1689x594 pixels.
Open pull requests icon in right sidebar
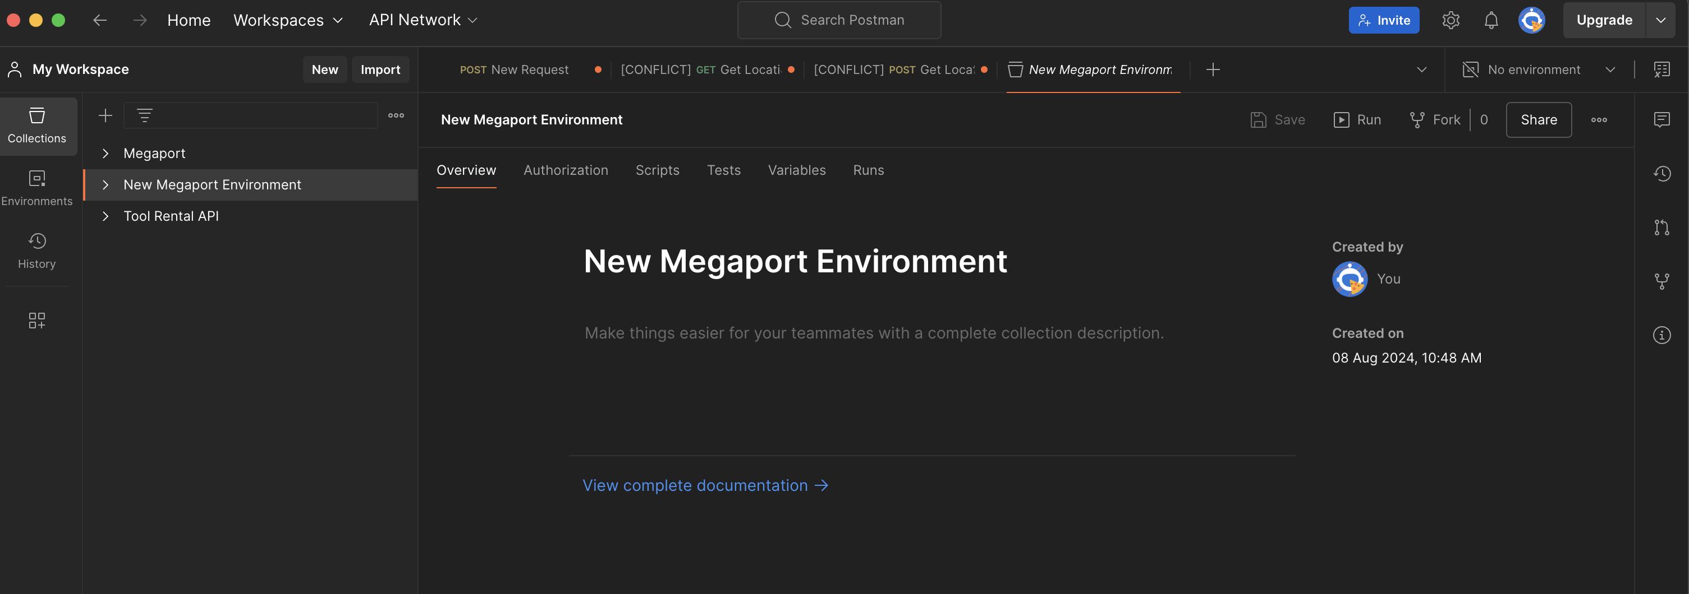point(1662,228)
